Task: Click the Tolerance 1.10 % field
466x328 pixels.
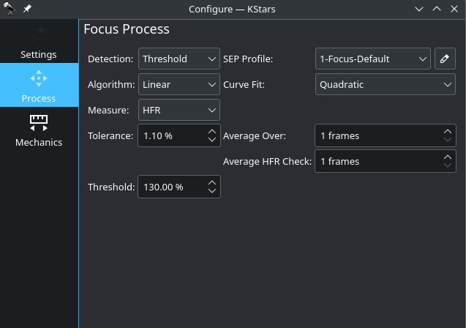Action: (179, 135)
